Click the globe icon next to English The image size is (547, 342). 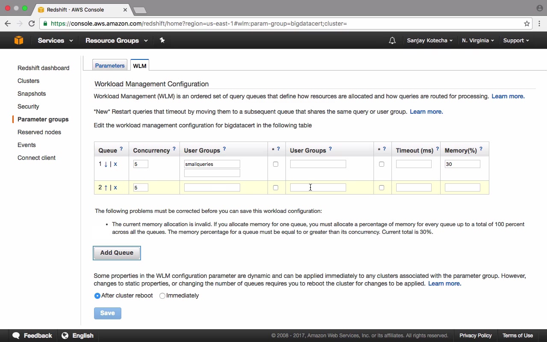pos(65,336)
